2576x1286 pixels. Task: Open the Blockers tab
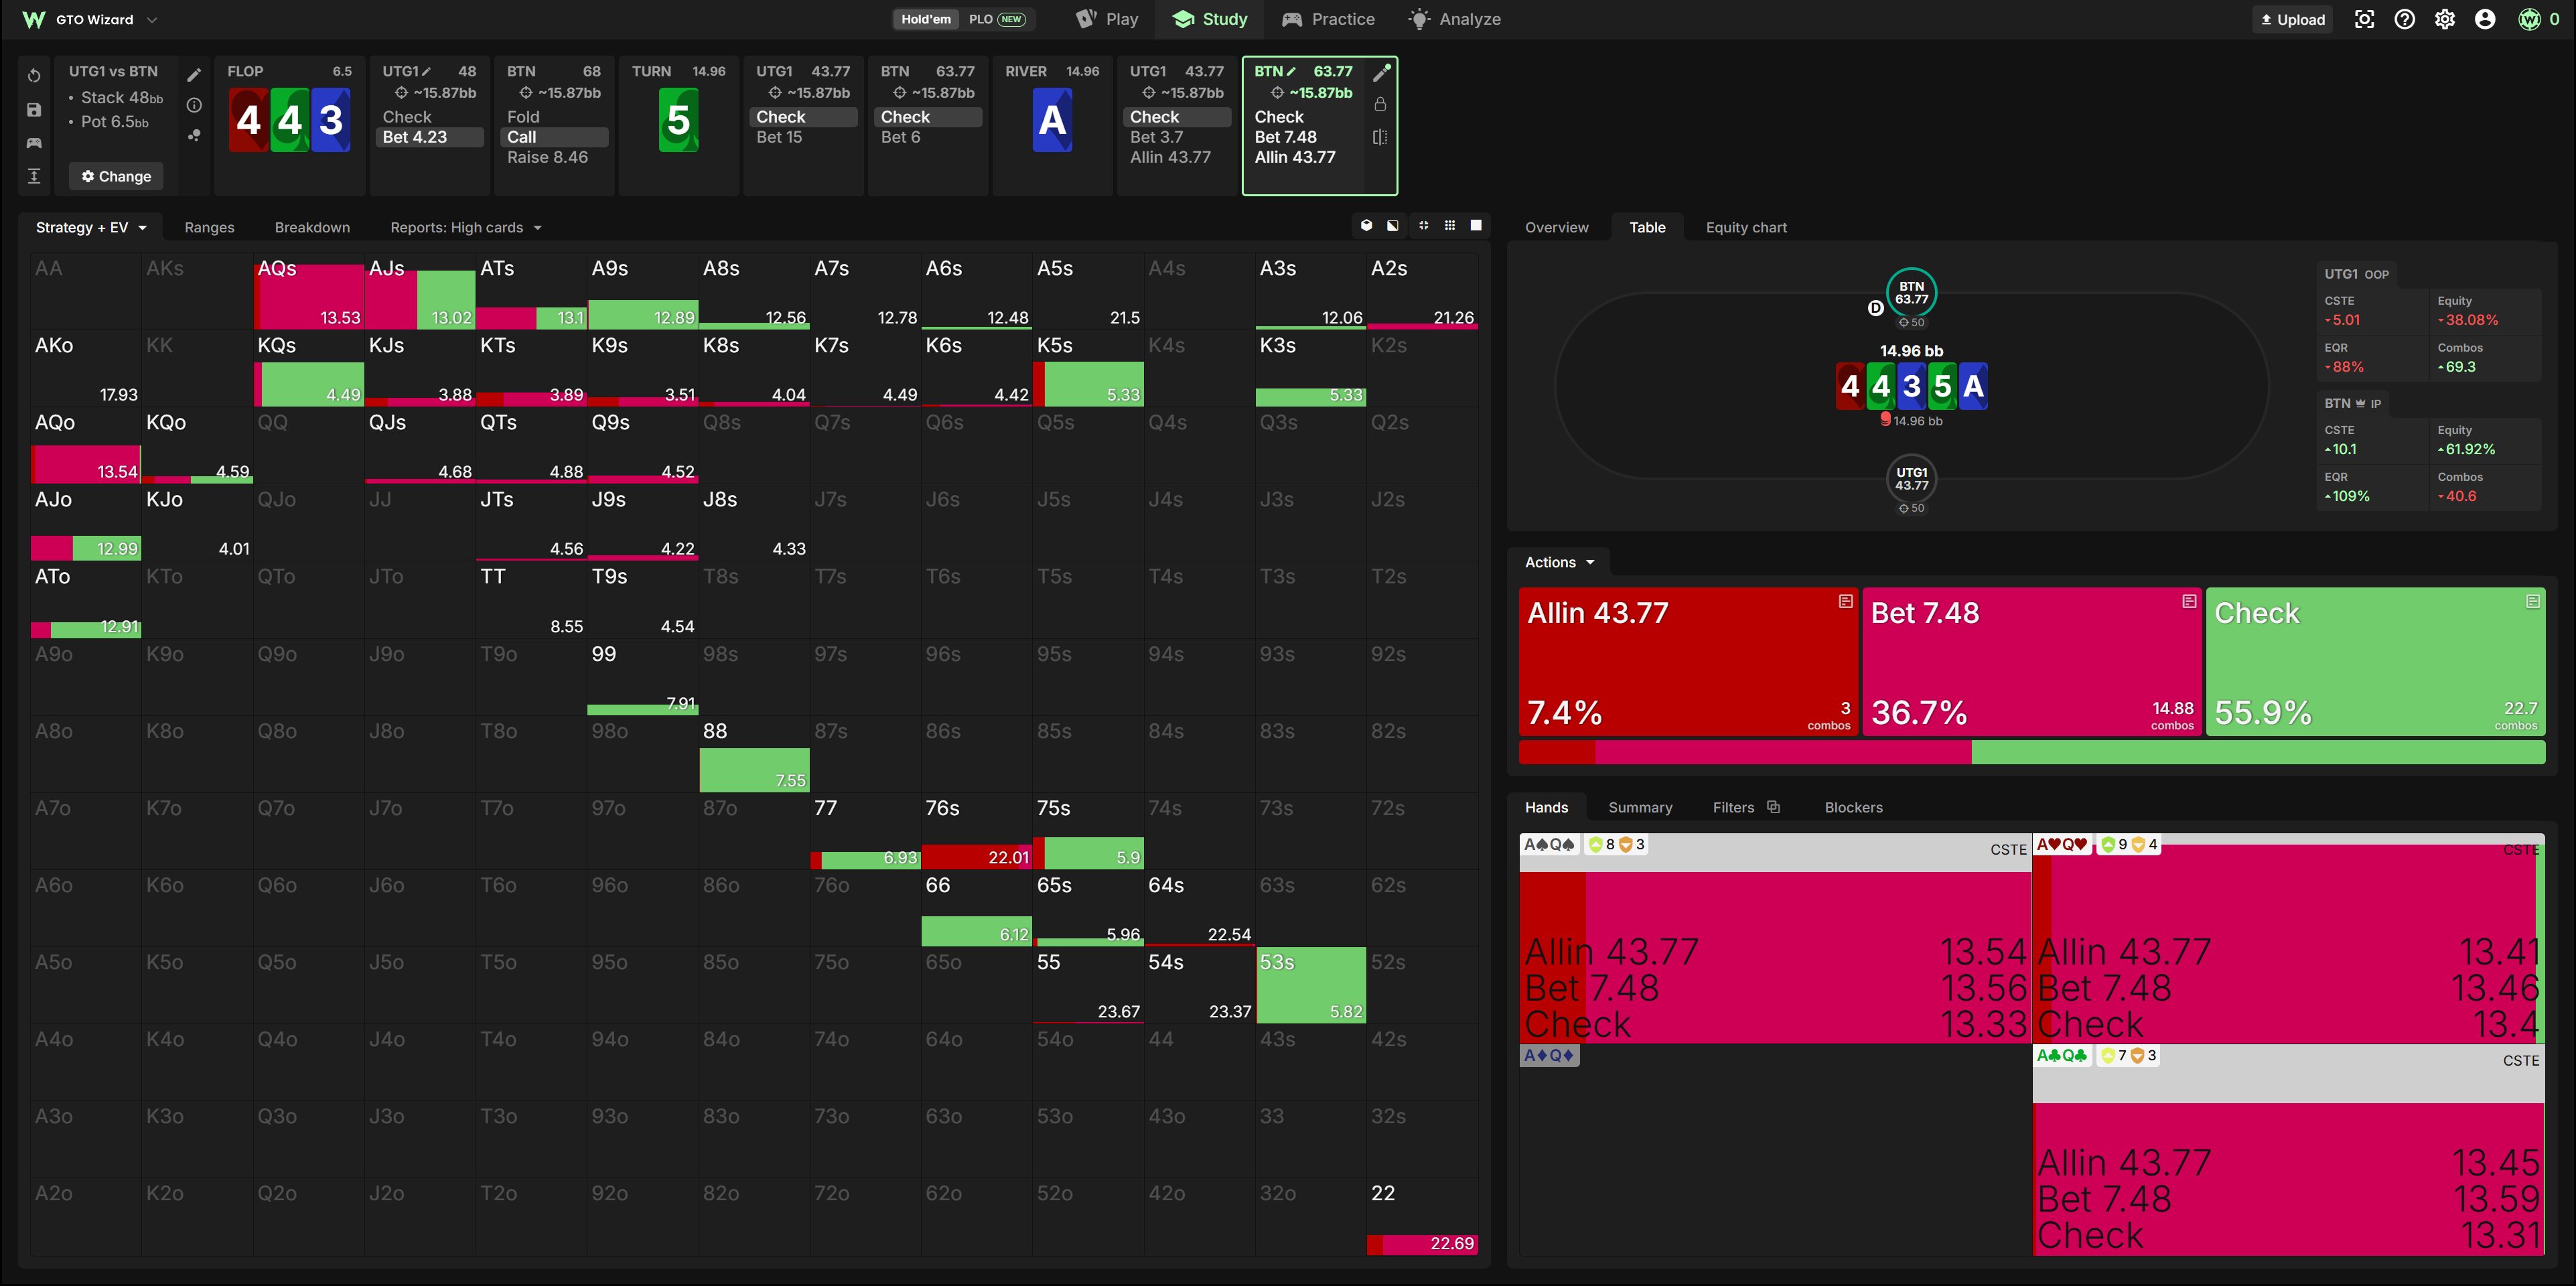pos(1853,807)
